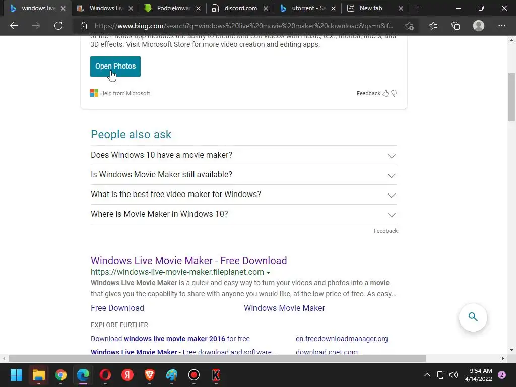Open the fileplanet URL dropdown arrow
This screenshot has height=387, width=516.
click(268, 273)
